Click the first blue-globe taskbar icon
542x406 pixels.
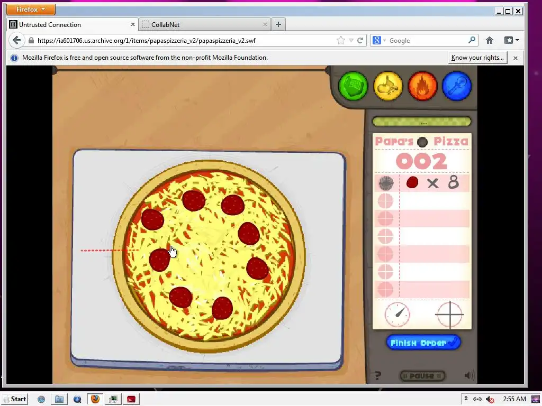(x=41, y=399)
